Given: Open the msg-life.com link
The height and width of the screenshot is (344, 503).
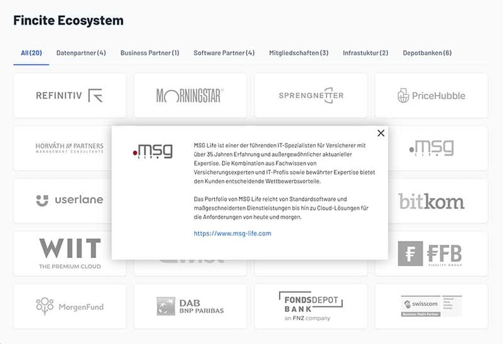Looking at the screenshot, I should [x=232, y=233].
